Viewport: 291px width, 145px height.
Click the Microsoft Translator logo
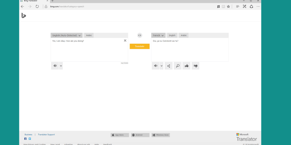(247, 137)
